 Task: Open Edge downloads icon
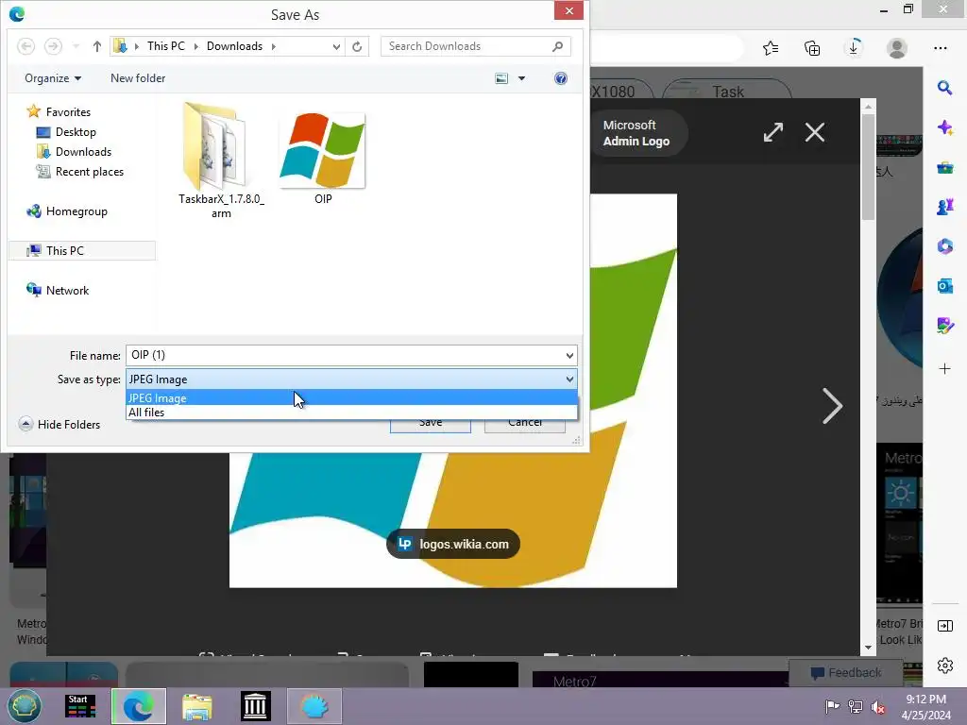point(854,48)
